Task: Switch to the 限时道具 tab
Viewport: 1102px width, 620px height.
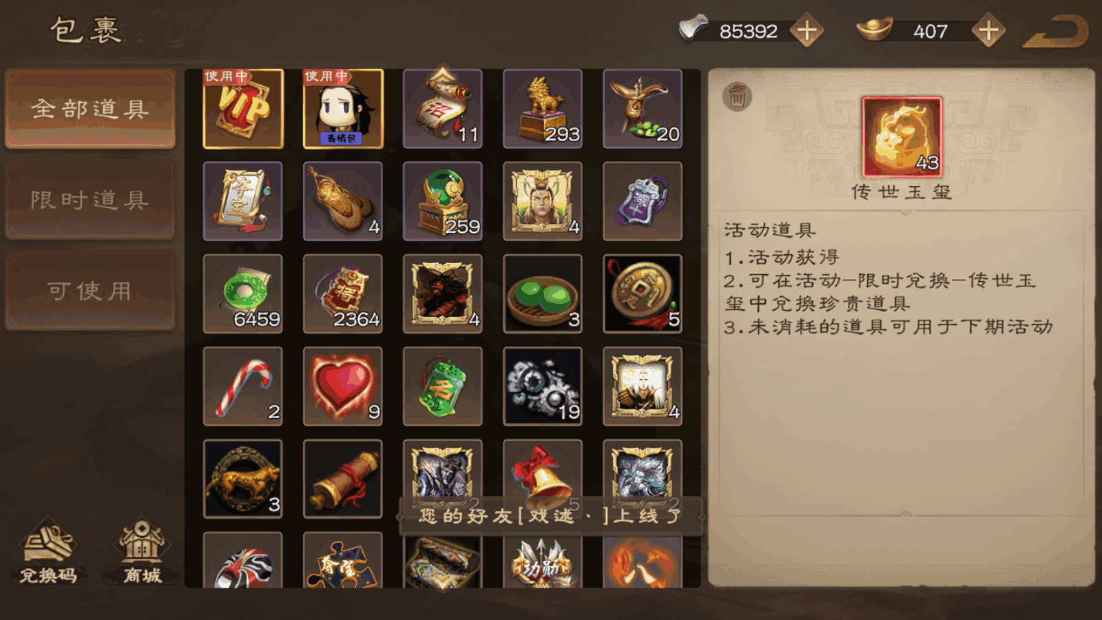Action: click(90, 200)
